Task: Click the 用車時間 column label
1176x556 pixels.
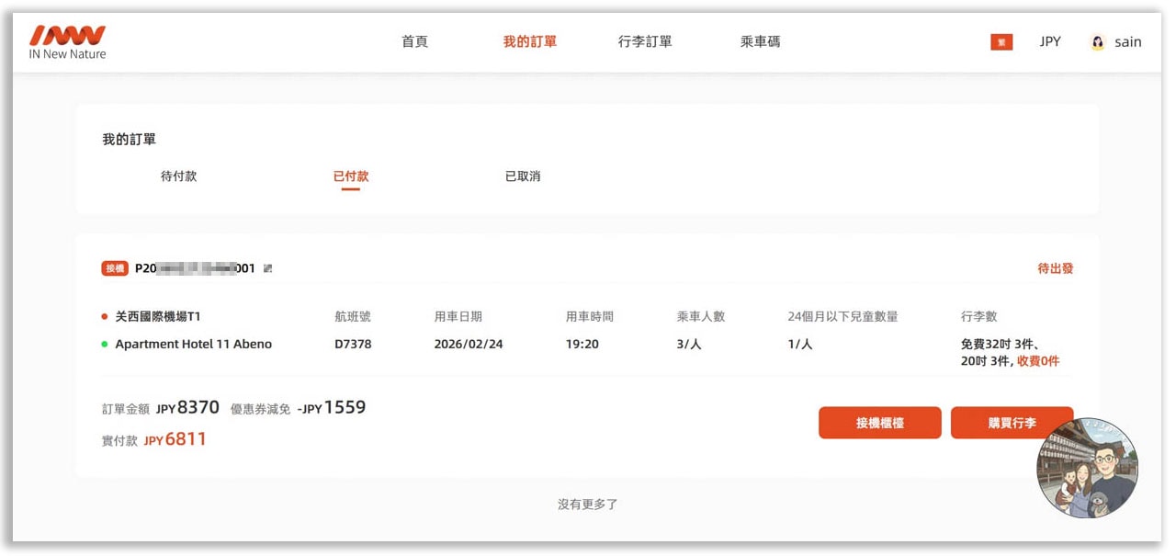Action: 589,316
